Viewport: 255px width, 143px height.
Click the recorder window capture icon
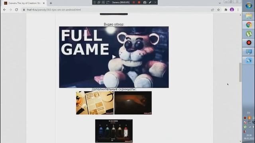tap(99, 2)
